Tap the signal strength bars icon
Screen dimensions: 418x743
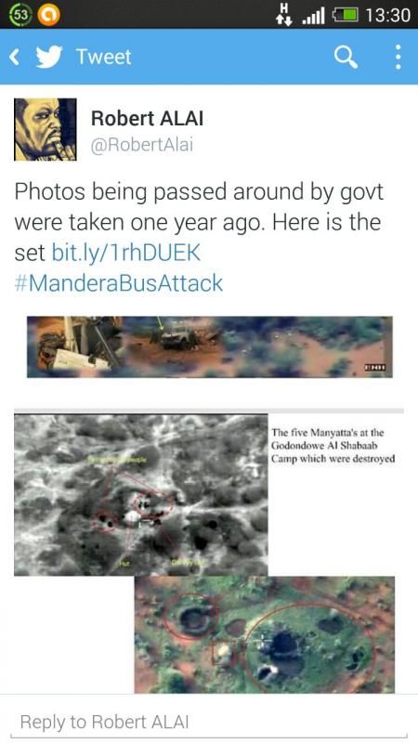click(x=313, y=16)
